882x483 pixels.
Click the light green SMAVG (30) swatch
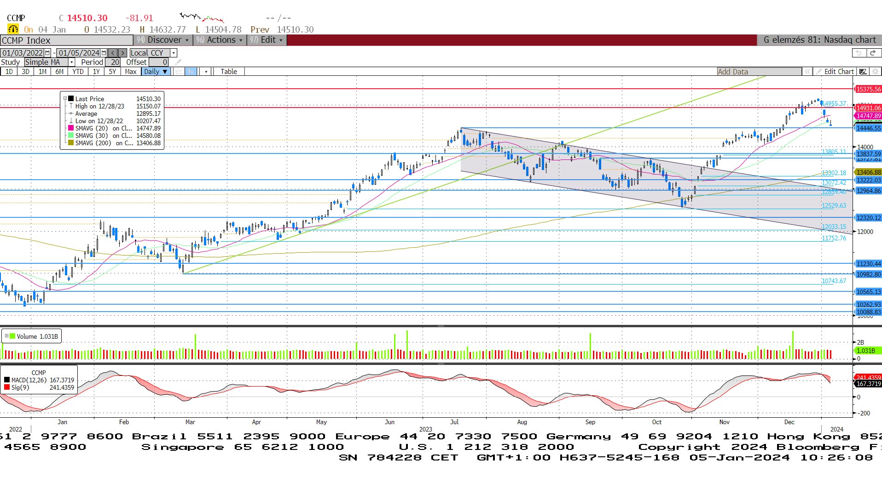[71, 135]
